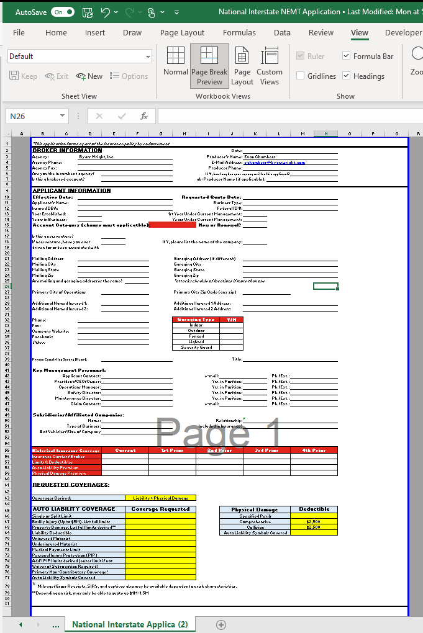Click the REQUESTED COVERAGES heading
423x633 pixels.
click(71, 485)
